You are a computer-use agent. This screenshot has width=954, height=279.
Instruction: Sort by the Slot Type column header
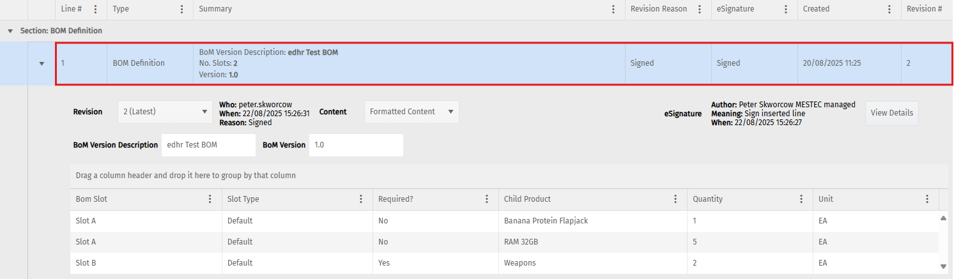pyautogui.click(x=243, y=199)
